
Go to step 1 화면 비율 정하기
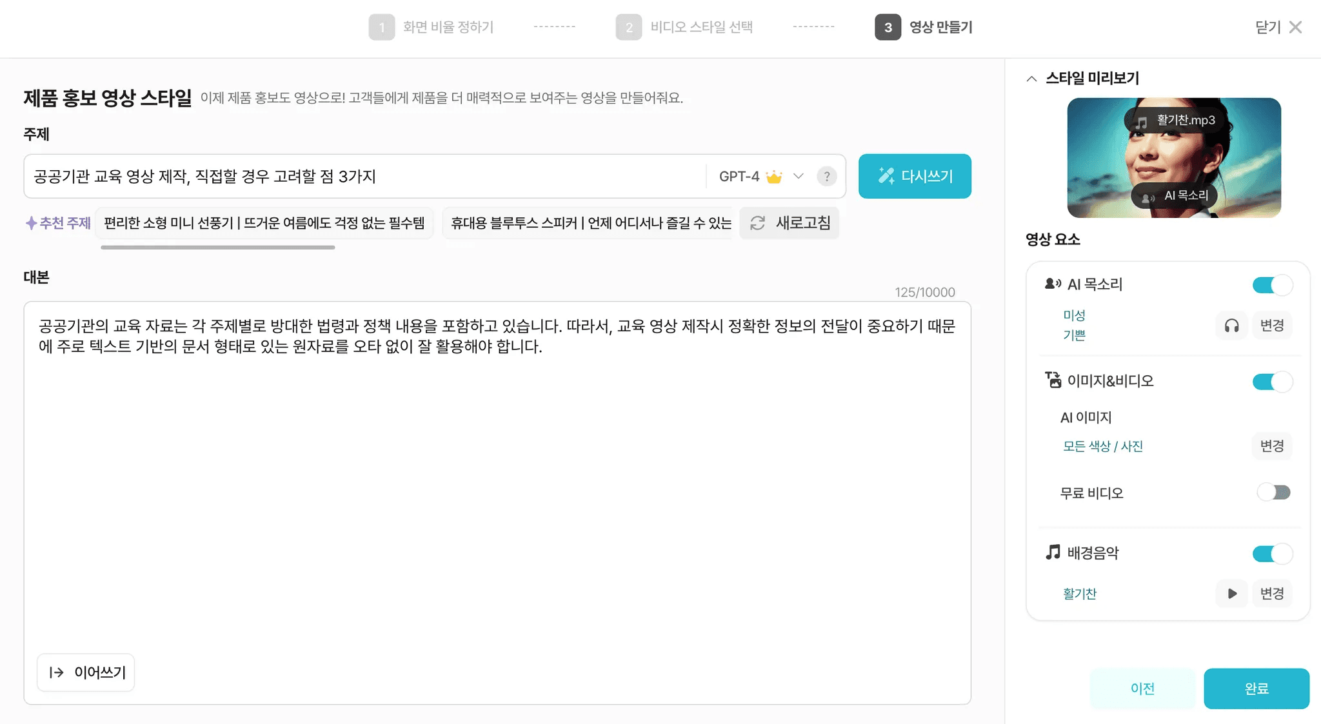433,26
